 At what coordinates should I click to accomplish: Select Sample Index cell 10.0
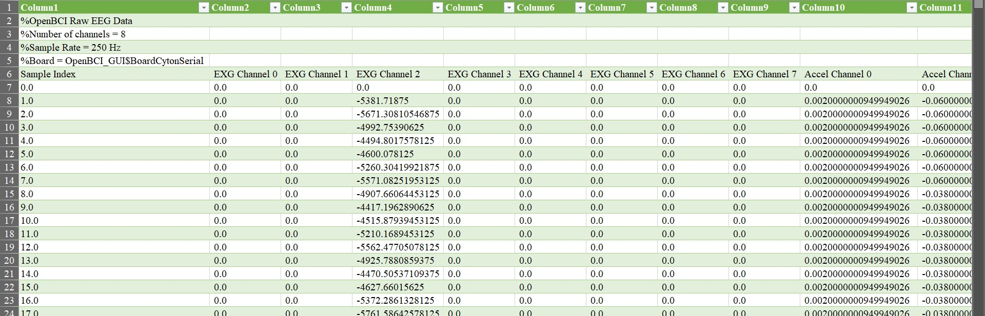[114, 221]
